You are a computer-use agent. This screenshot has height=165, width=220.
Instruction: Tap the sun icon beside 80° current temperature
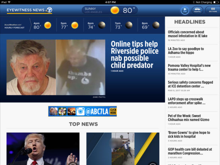pyautogui.click(x=115, y=10)
